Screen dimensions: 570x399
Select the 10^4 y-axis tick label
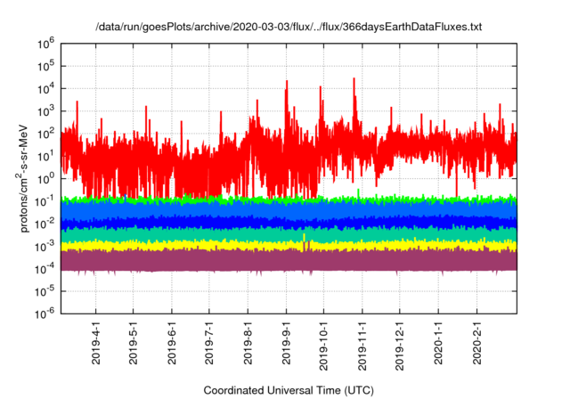[45, 89]
